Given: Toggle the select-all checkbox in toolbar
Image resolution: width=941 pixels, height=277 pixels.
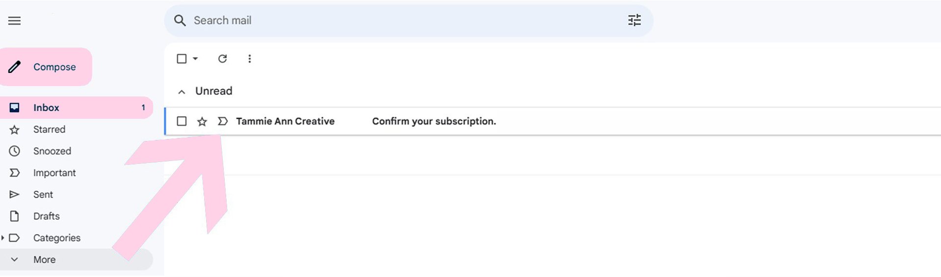Looking at the screenshot, I should click(182, 59).
